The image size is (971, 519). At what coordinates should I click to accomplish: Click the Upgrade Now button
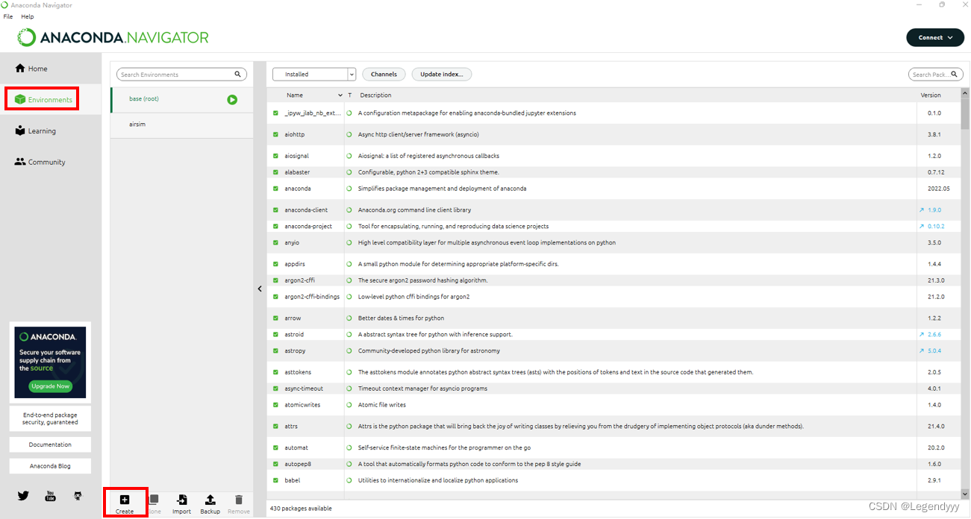[x=50, y=386]
